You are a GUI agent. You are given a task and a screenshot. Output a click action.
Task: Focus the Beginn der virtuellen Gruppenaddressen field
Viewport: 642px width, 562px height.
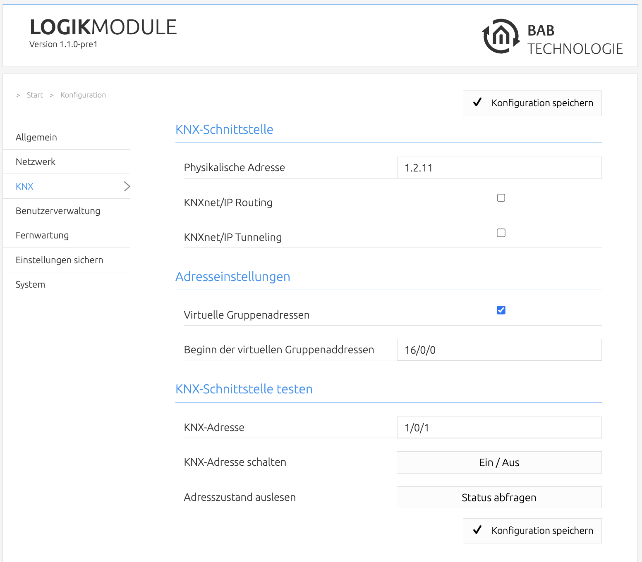coord(499,350)
